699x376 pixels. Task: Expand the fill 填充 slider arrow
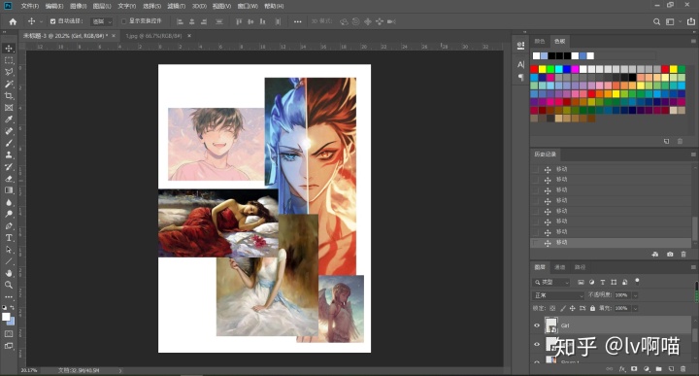tap(635, 308)
